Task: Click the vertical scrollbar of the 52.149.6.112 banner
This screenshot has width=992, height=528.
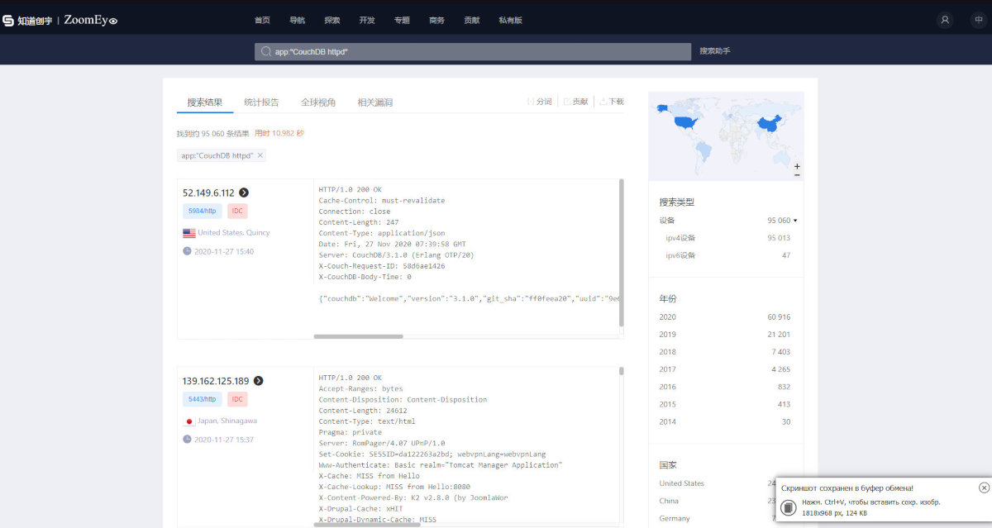Action: 621,252
